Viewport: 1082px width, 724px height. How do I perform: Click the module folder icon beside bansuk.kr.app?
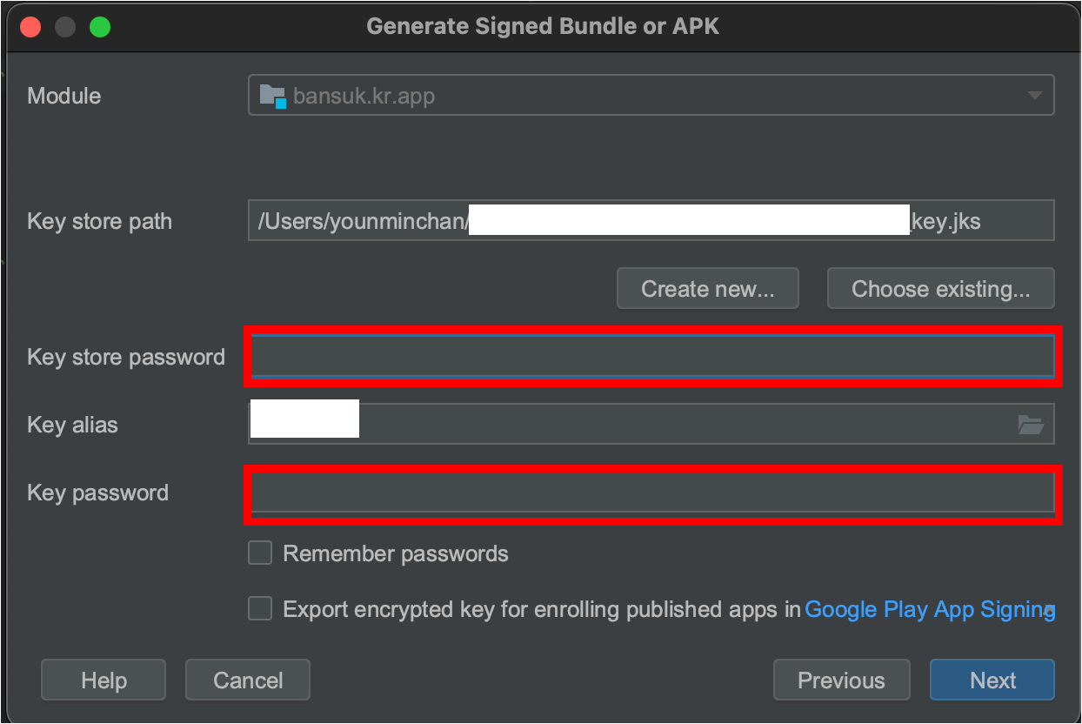[x=271, y=95]
